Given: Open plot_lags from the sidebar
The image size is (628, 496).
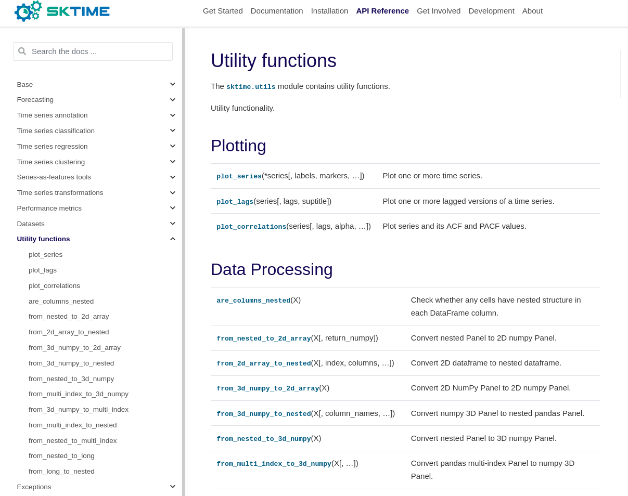Looking at the screenshot, I should tap(43, 270).
